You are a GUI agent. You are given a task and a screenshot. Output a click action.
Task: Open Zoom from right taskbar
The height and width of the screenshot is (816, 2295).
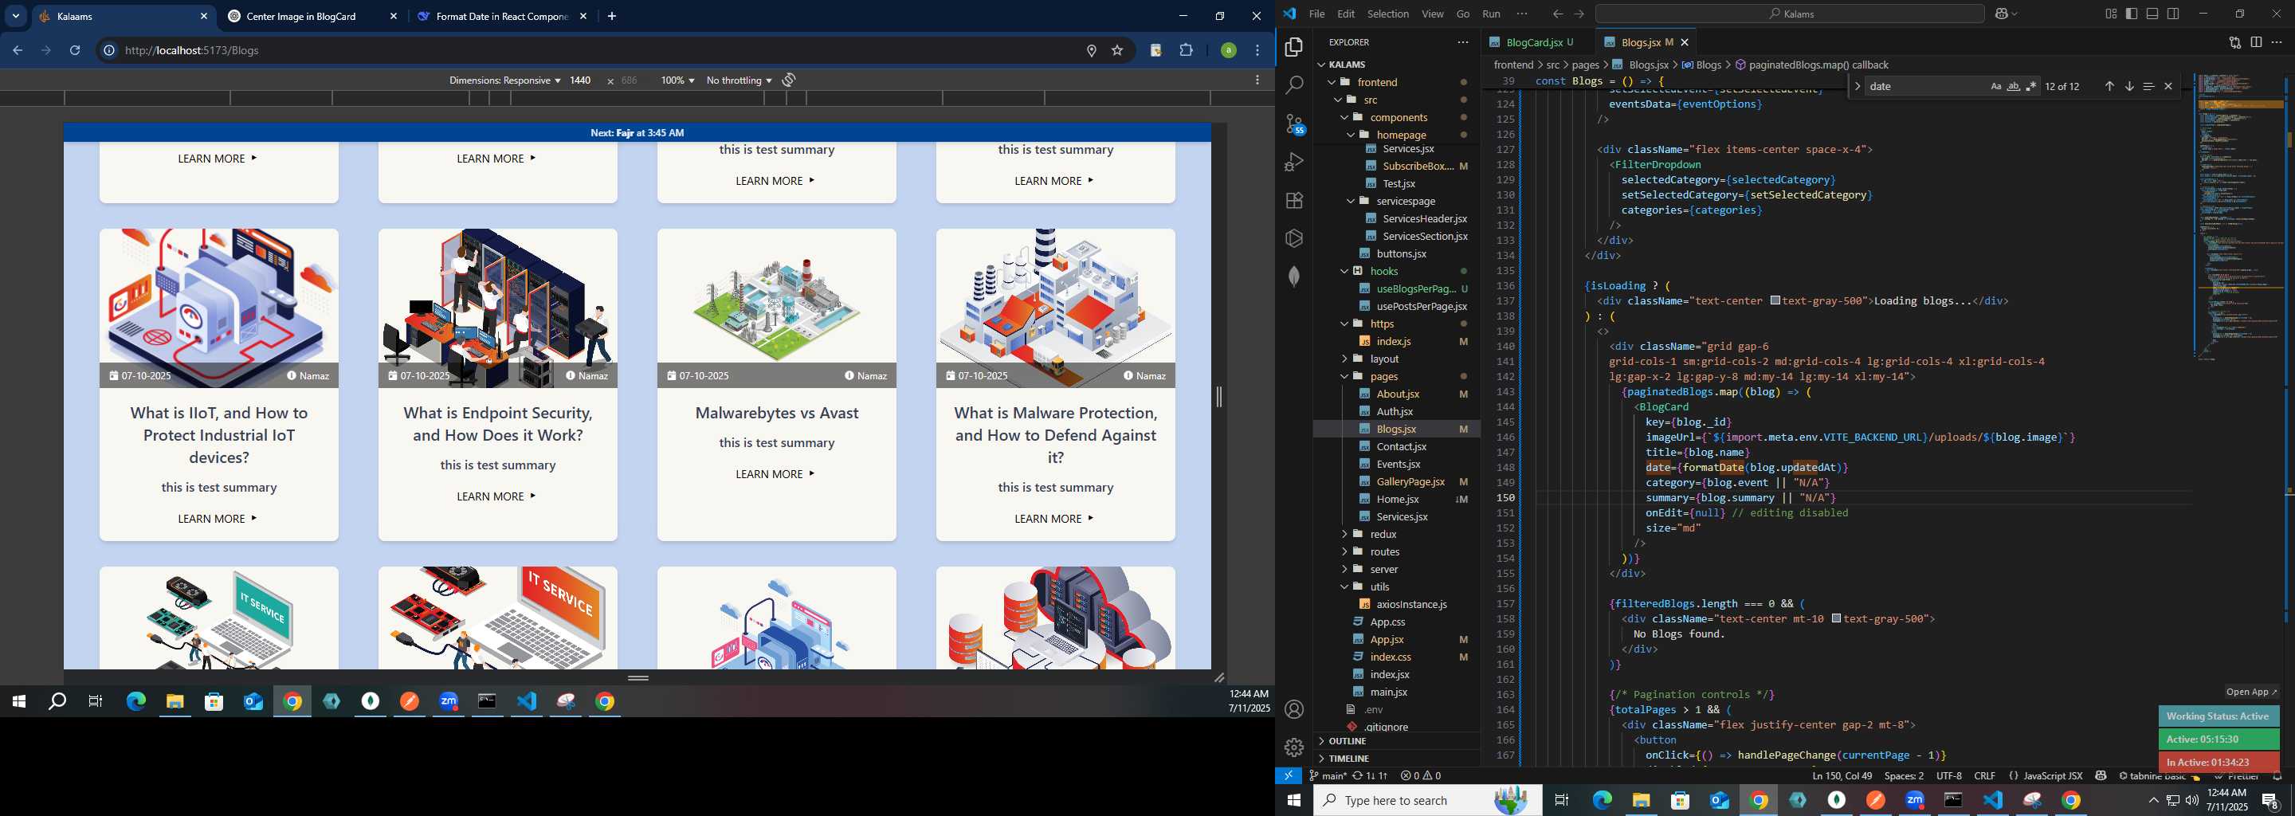tap(1915, 800)
